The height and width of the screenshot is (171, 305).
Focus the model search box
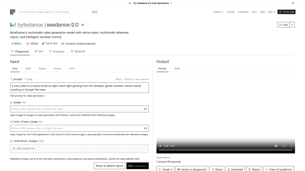pyautogui.click(x=58, y=12)
